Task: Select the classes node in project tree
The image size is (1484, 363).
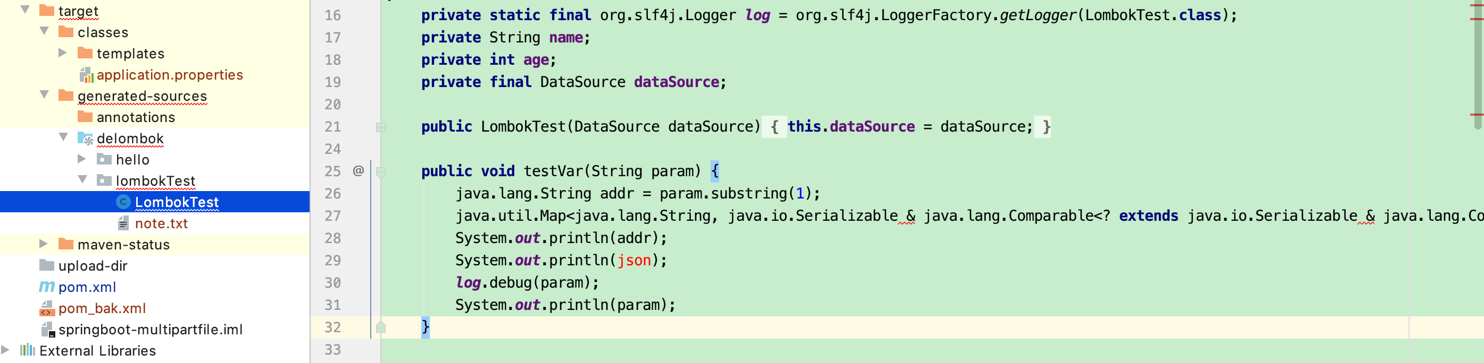Action: [x=103, y=32]
